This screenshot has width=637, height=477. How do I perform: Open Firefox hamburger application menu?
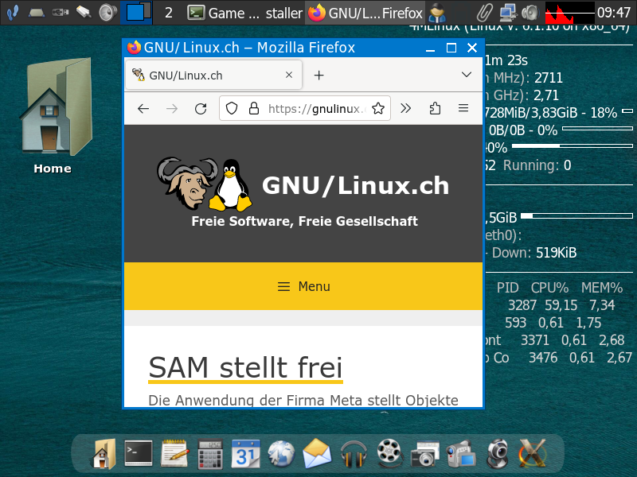coord(463,108)
